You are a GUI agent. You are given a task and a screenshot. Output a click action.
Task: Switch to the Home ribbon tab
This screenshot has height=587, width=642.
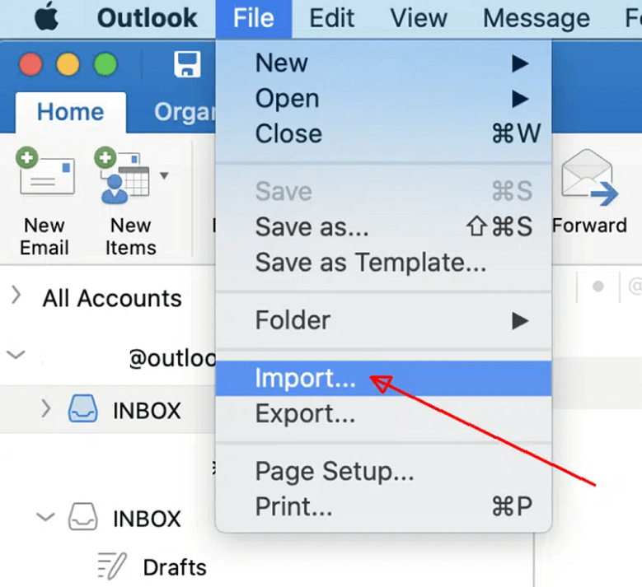pyautogui.click(x=70, y=112)
